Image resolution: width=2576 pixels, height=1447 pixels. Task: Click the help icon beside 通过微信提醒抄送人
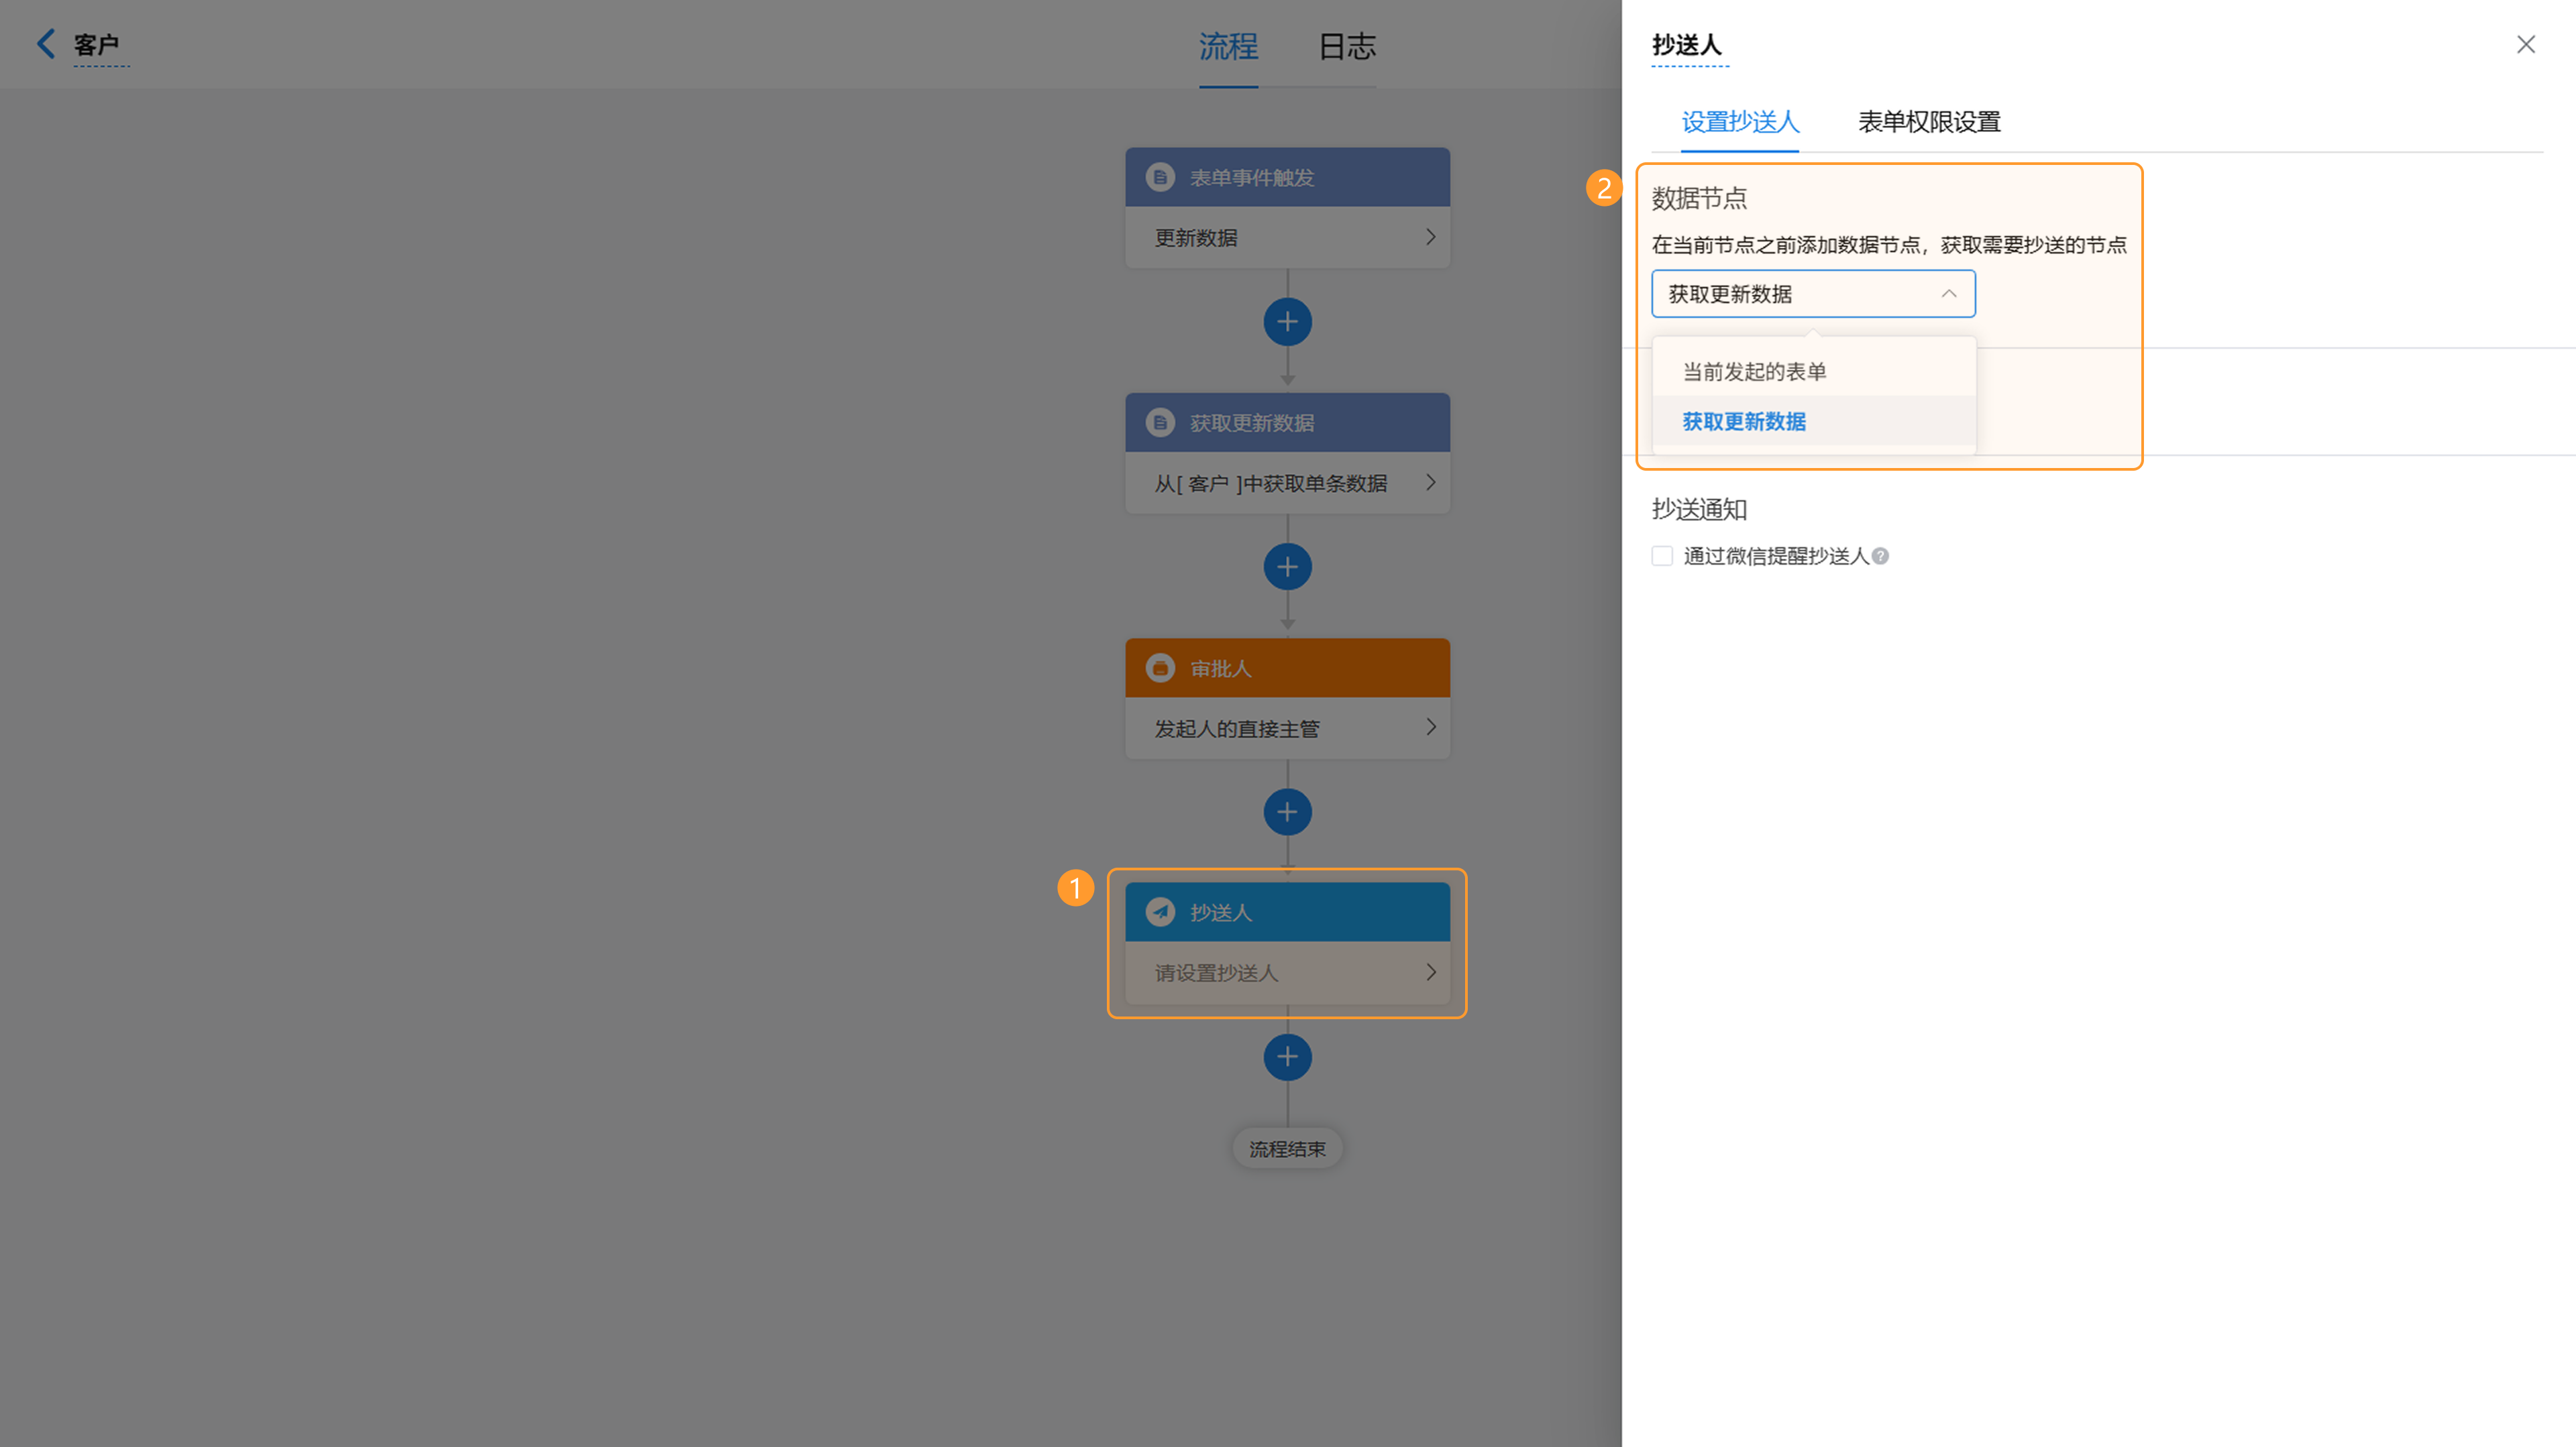point(1880,557)
